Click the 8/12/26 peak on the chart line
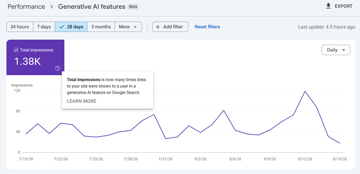360x174 pixels. (305, 91)
